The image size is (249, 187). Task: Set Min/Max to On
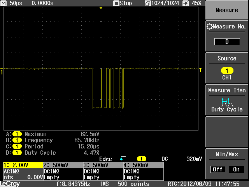point(236,169)
